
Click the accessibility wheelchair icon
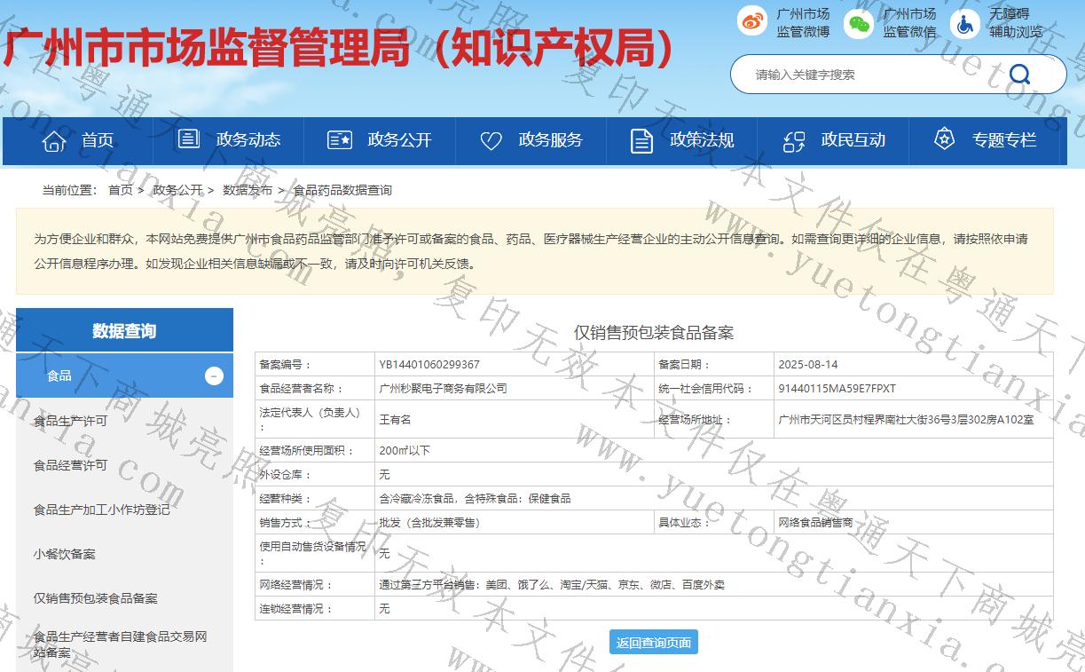tap(964, 24)
